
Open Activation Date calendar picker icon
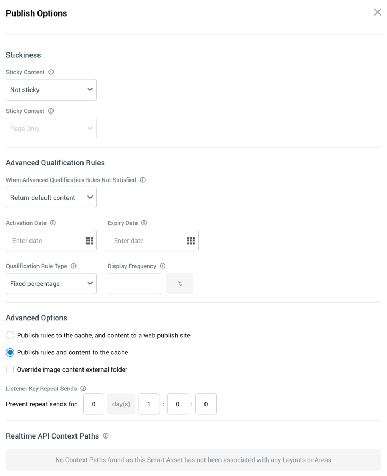tap(89, 240)
